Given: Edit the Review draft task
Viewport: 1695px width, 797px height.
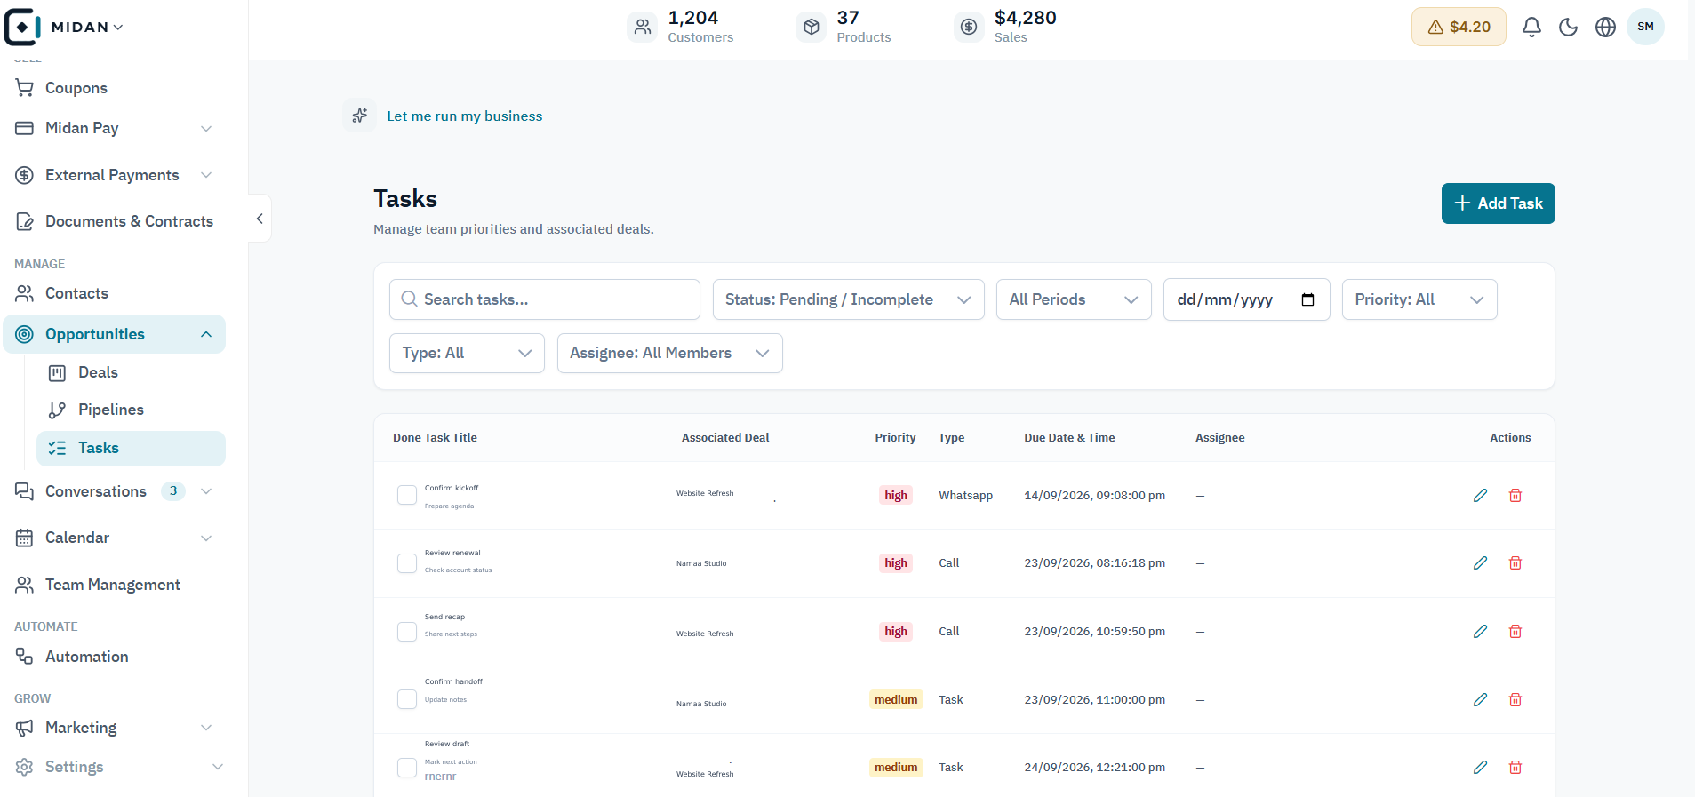Looking at the screenshot, I should [1480, 768].
